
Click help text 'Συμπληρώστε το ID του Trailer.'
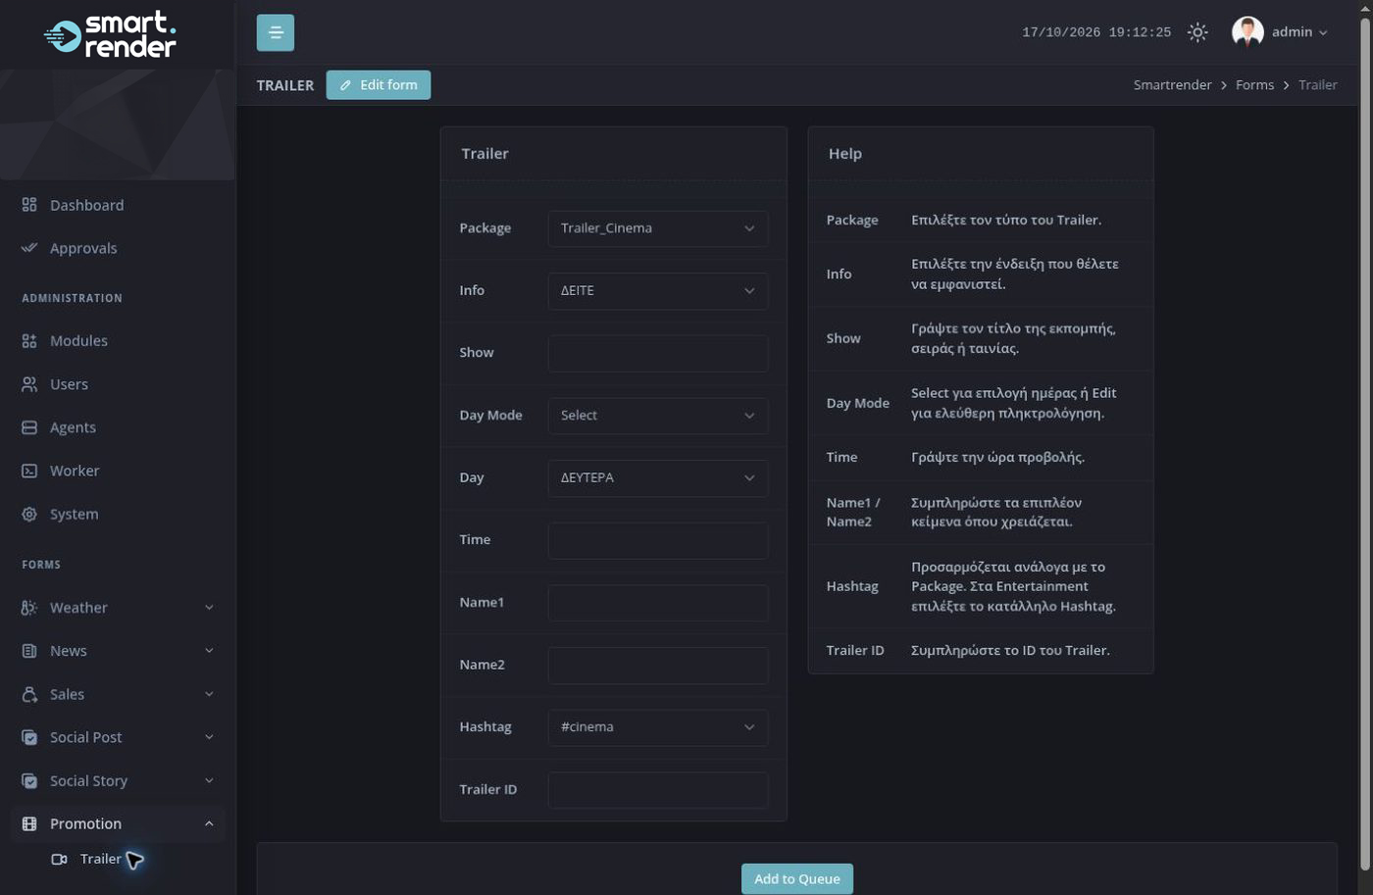point(1010,651)
